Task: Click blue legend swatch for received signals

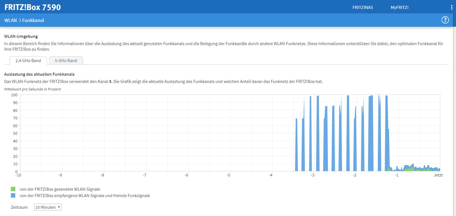Action: pos(13,196)
